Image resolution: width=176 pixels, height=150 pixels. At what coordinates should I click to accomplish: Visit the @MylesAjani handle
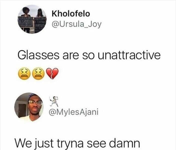pyautogui.click(x=73, y=112)
